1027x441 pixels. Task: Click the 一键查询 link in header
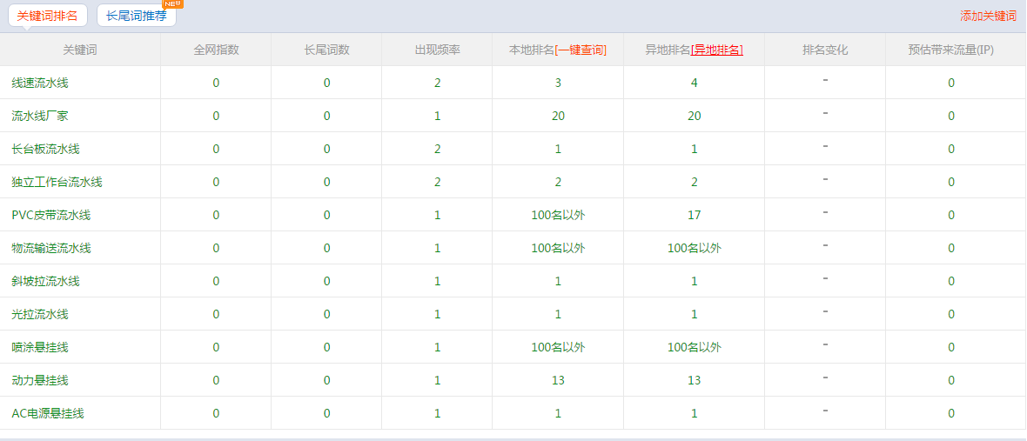[x=581, y=50]
